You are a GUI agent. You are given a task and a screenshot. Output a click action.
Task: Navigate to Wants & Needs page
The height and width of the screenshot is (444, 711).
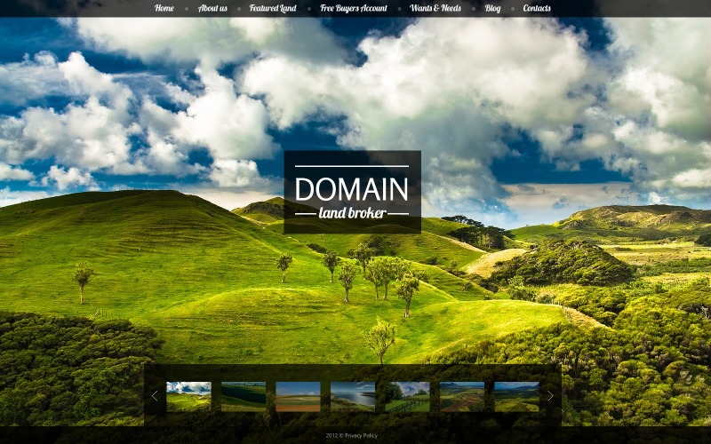(435, 9)
